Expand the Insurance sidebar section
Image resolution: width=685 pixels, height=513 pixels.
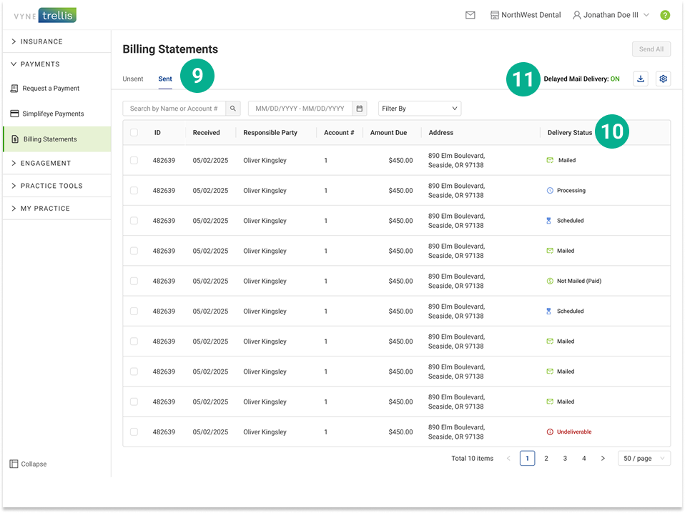41,41
